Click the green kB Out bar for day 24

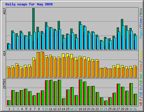point(106,103)
